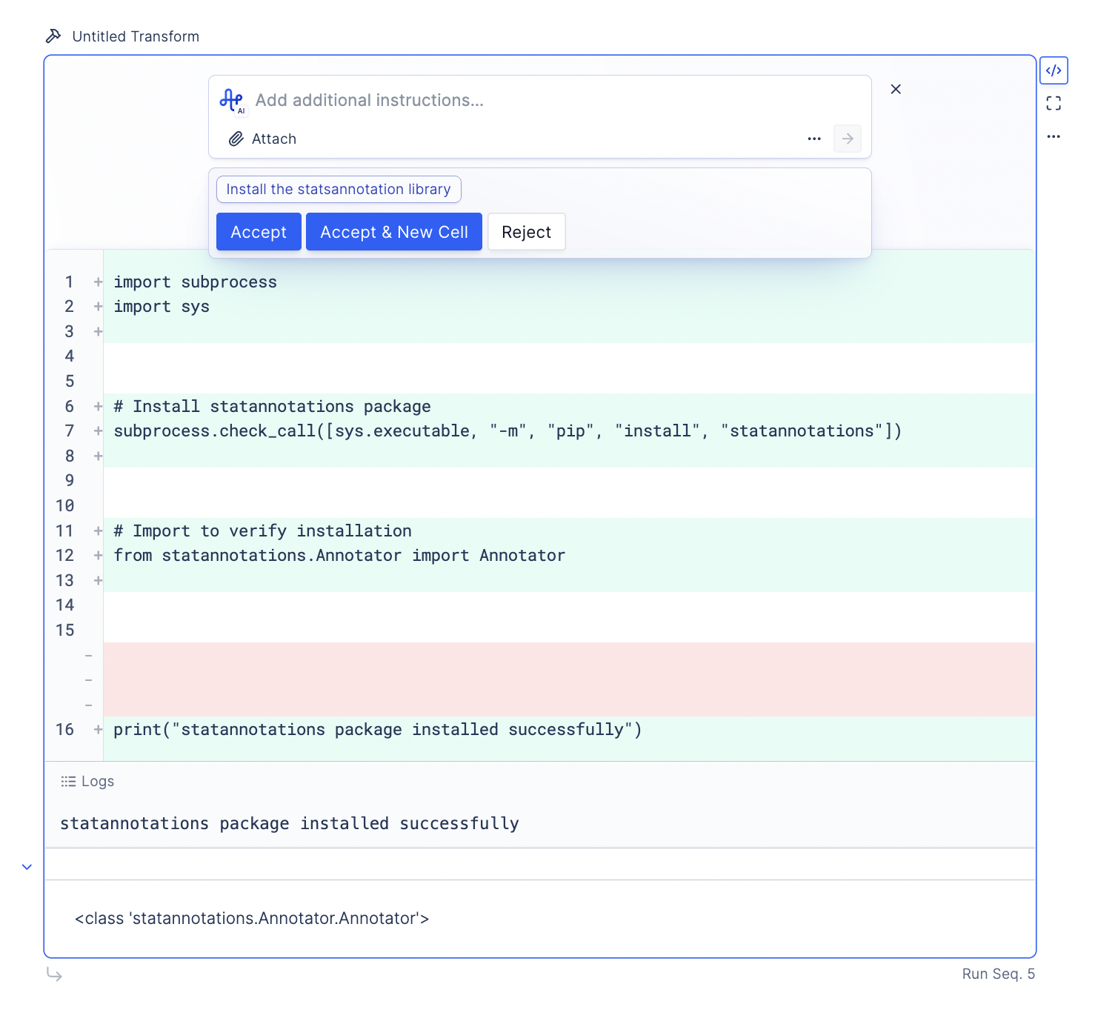Viewport: 1095px width, 1027px height.
Task: Click the Logs header label
Action: coord(98,781)
